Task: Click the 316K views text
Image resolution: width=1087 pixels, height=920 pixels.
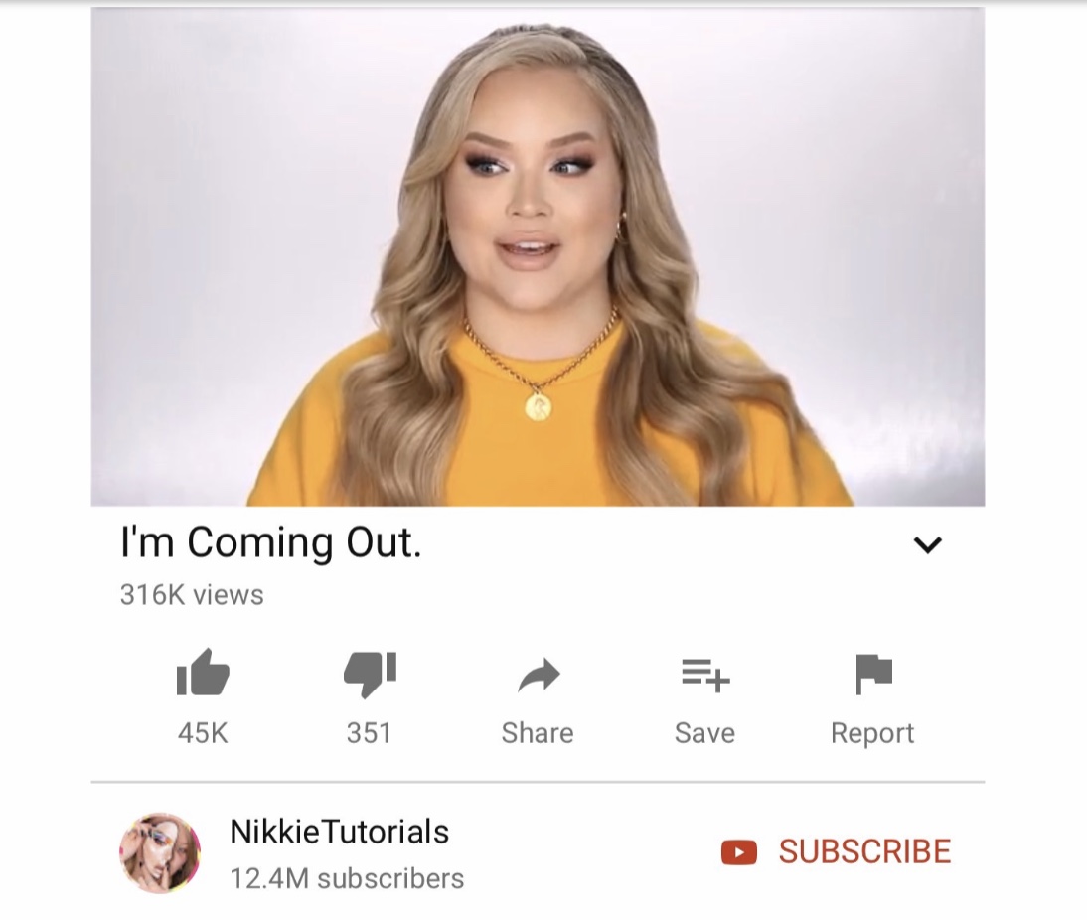Action: (x=192, y=595)
